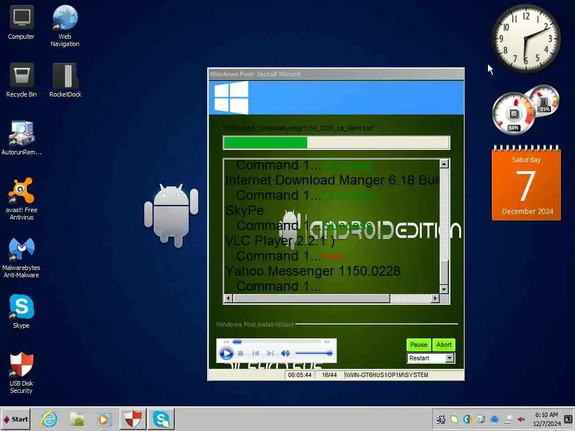The width and height of the screenshot is (575, 431).
Task: Click the yellow-green notes tray icon
Action: click(x=454, y=419)
